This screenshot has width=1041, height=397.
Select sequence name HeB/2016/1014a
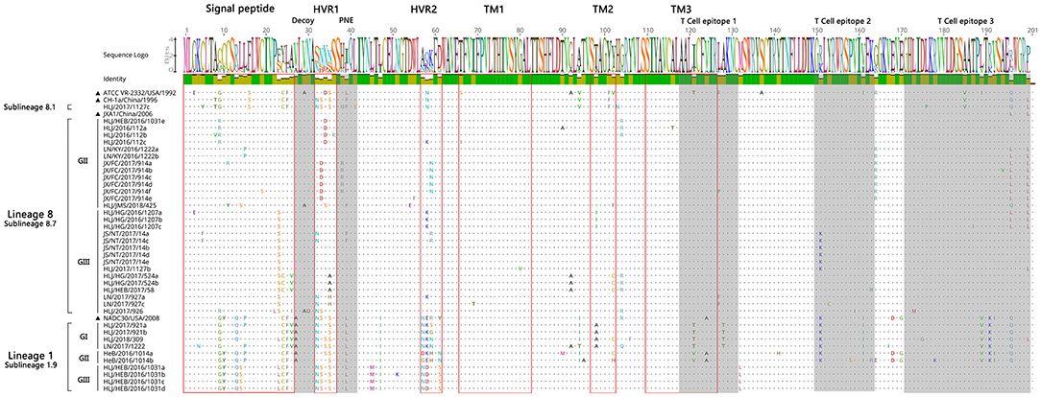(x=126, y=353)
